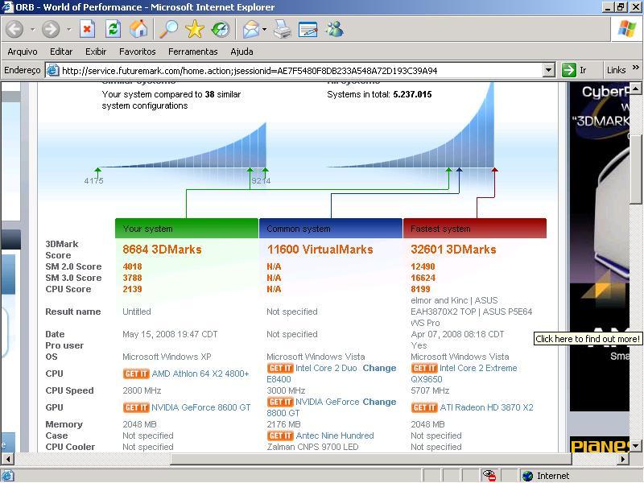Expand the Back button history dropdown
The width and height of the screenshot is (644, 483).
[x=32, y=30]
